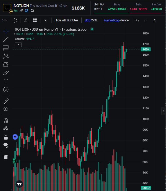The image size is (166, 191).
Task: Activate the zoom in tool
Action: coord(6,109)
